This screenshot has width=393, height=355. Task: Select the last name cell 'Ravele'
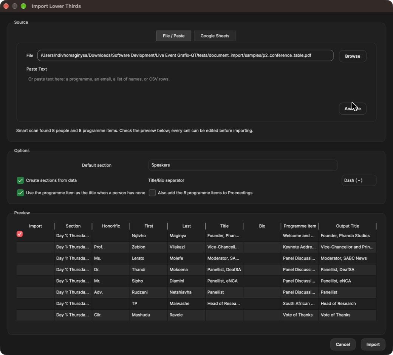186,315
